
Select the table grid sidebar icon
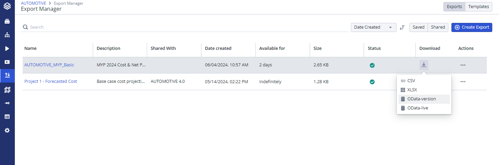(7, 117)
